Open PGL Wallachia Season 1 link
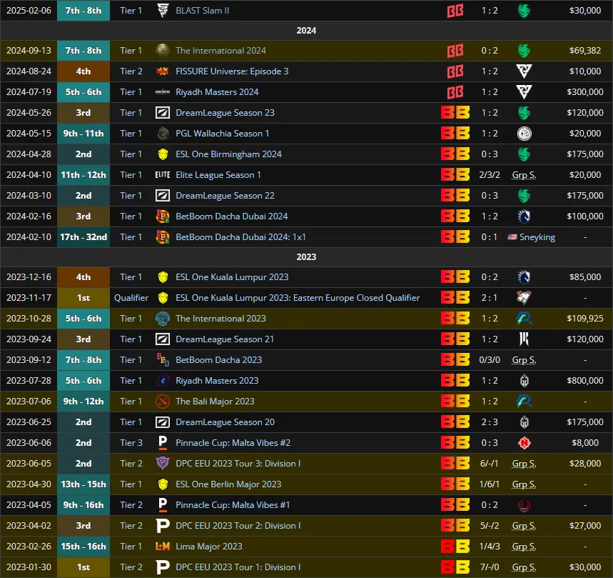Screen dimensions: 613x578 pyautogui.click(x=222, y=134)
